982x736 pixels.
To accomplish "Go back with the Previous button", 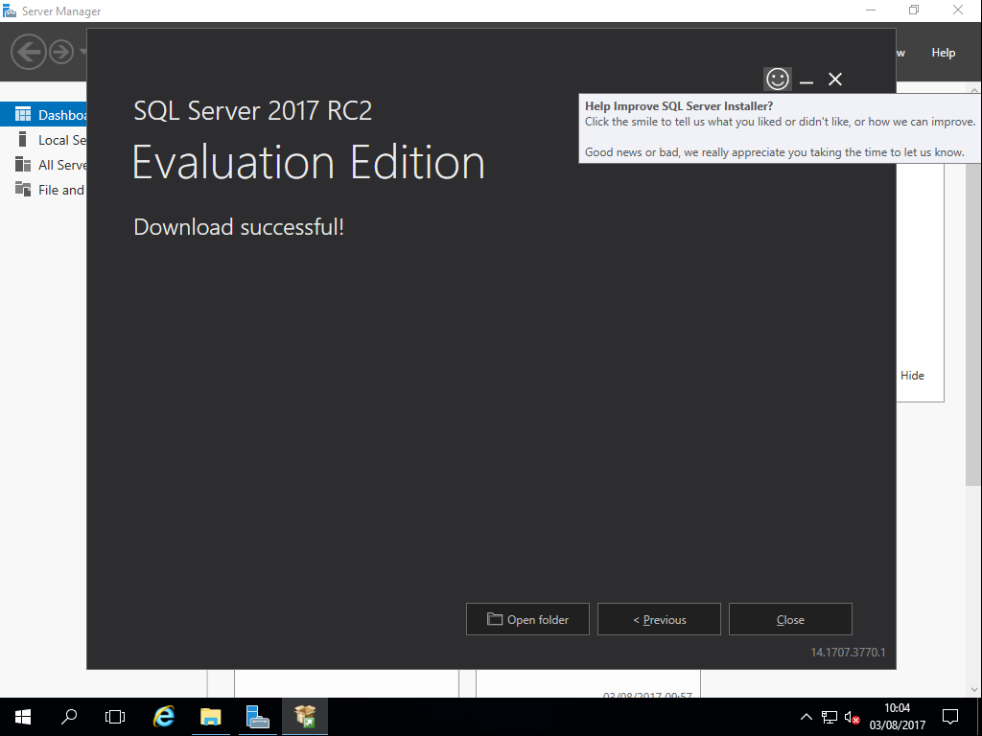I will pyautogui.click(x=659, y=619).
